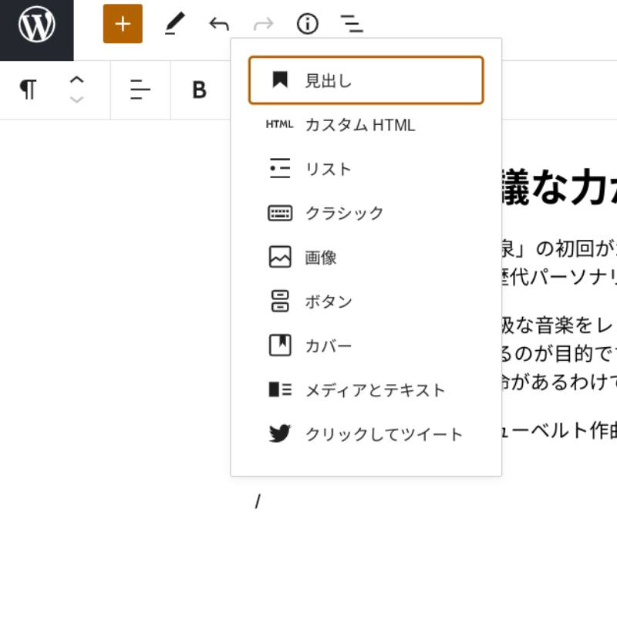The height and width of the screenshot is (617, 617).
Task: Move block up with the chevron
Action: tap(76, 79)
